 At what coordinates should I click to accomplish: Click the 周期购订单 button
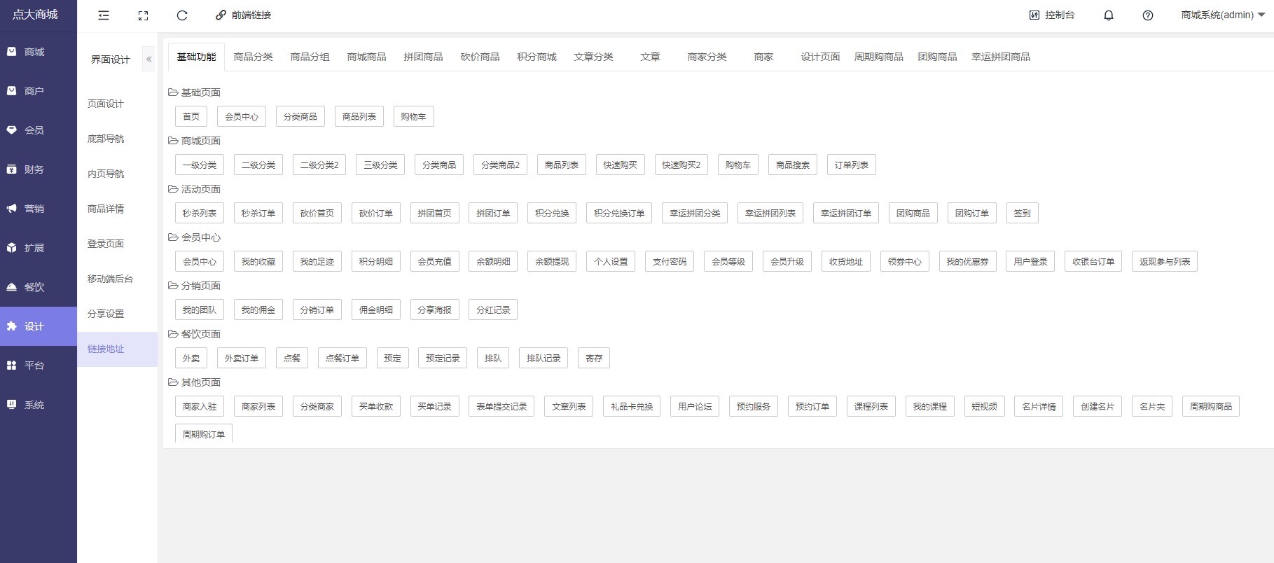[204, 434]
